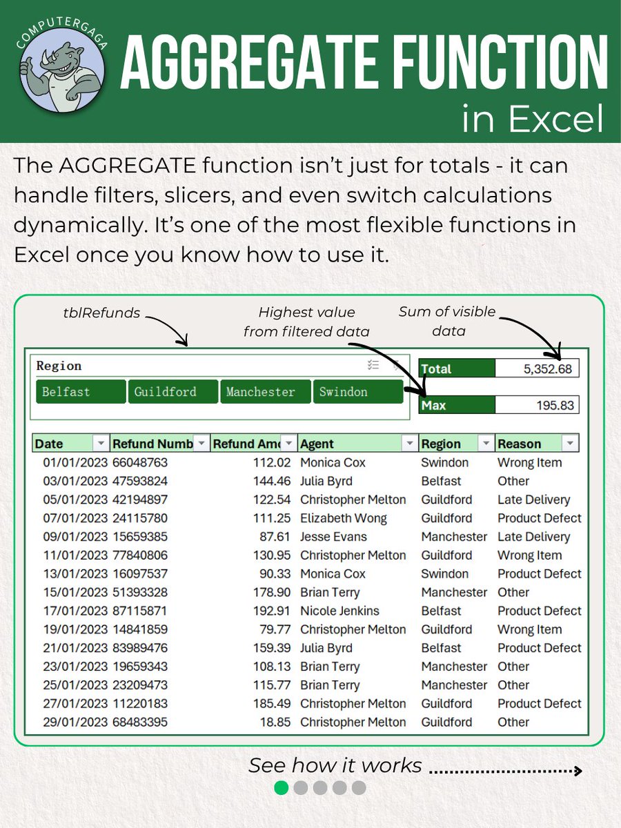
Task: Select date cell 01/01/2023
Action: click(75, 462)
